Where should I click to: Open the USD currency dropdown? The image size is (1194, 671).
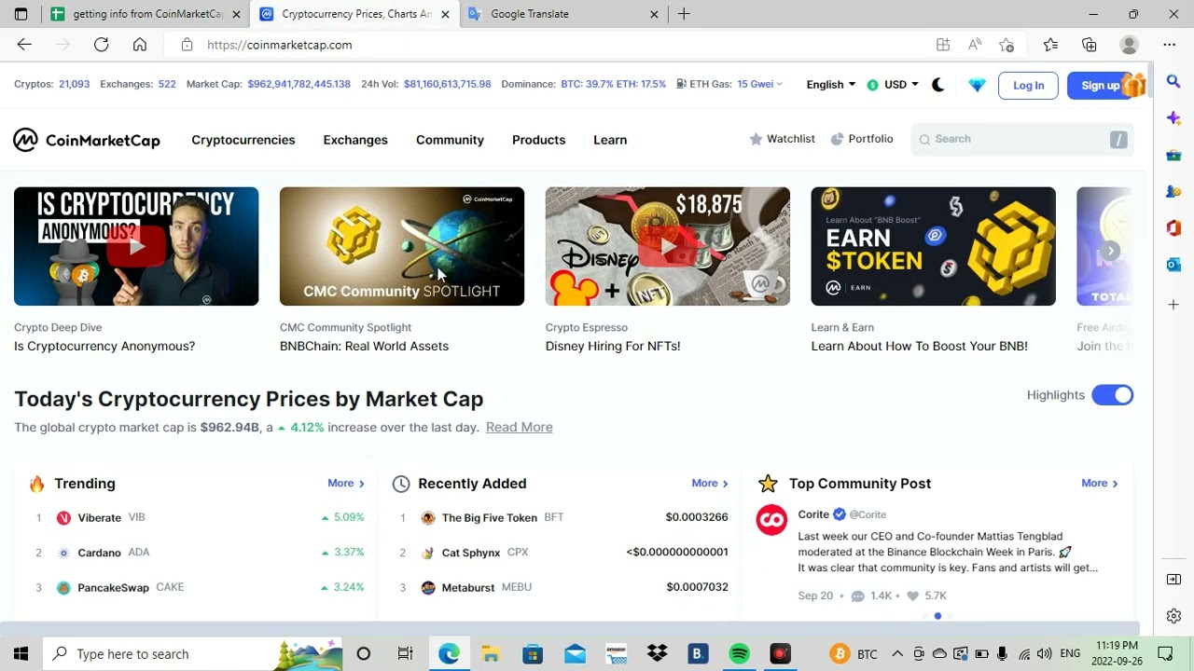[x=893, y=85]
